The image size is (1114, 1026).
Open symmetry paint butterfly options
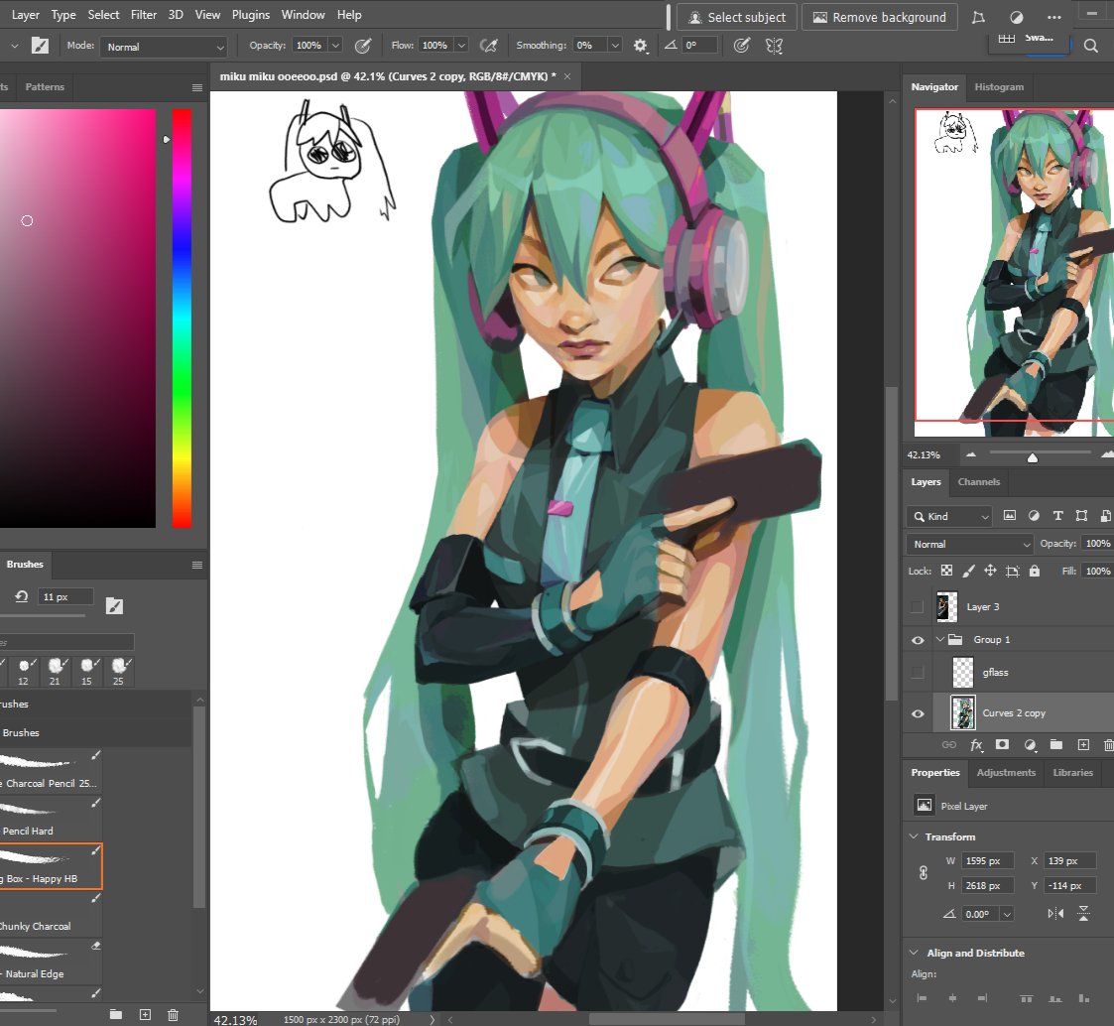775,46
